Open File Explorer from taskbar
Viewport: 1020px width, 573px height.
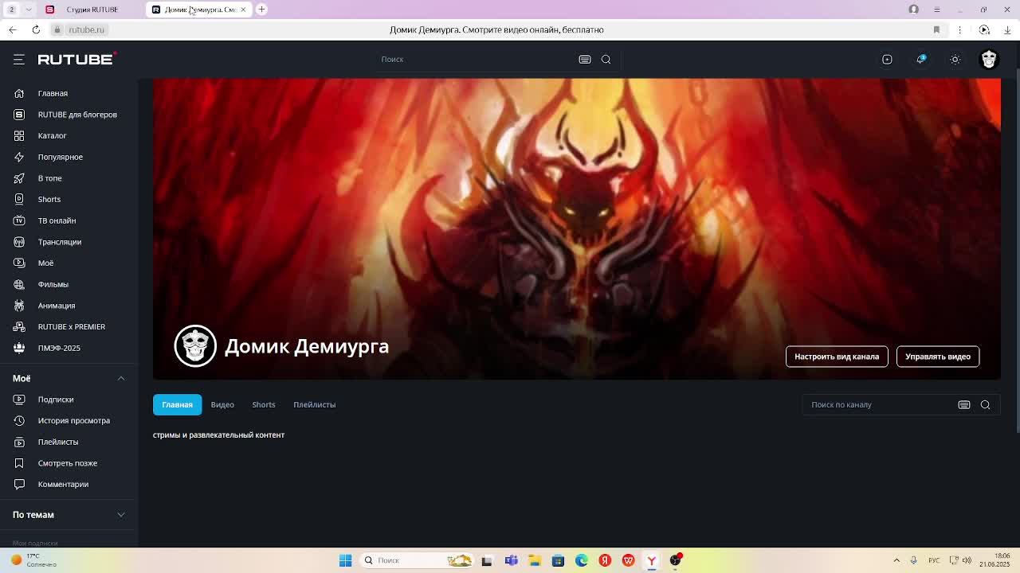click(x=535, y=560)
